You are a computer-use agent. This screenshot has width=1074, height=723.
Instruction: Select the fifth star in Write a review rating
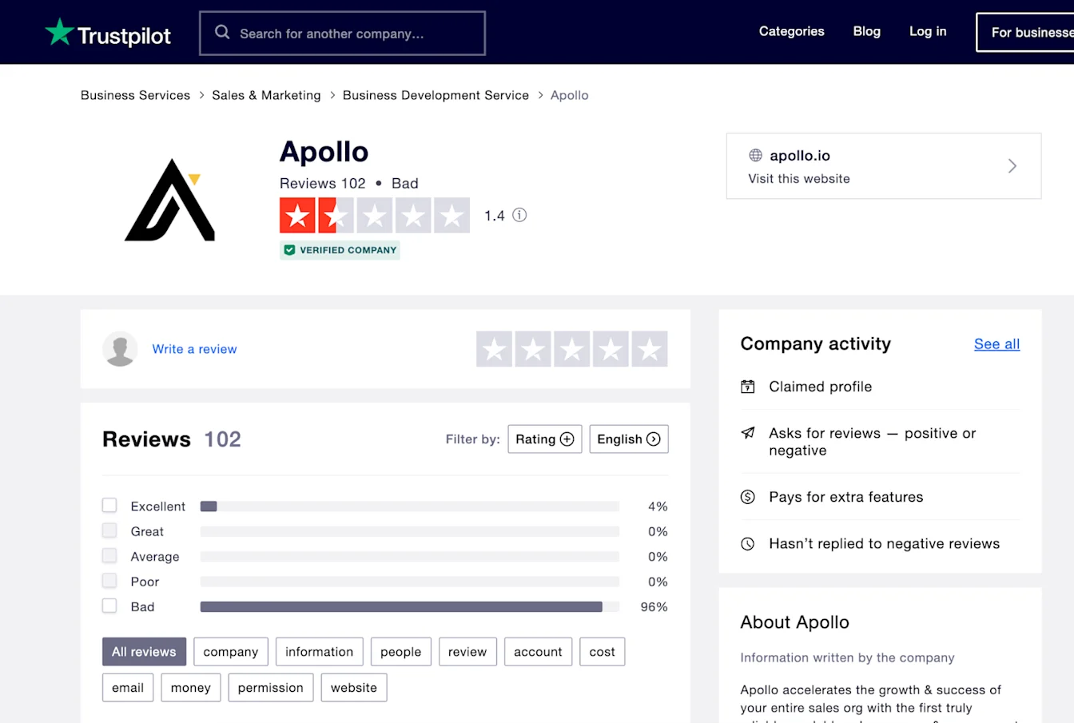tap(650, 349)
